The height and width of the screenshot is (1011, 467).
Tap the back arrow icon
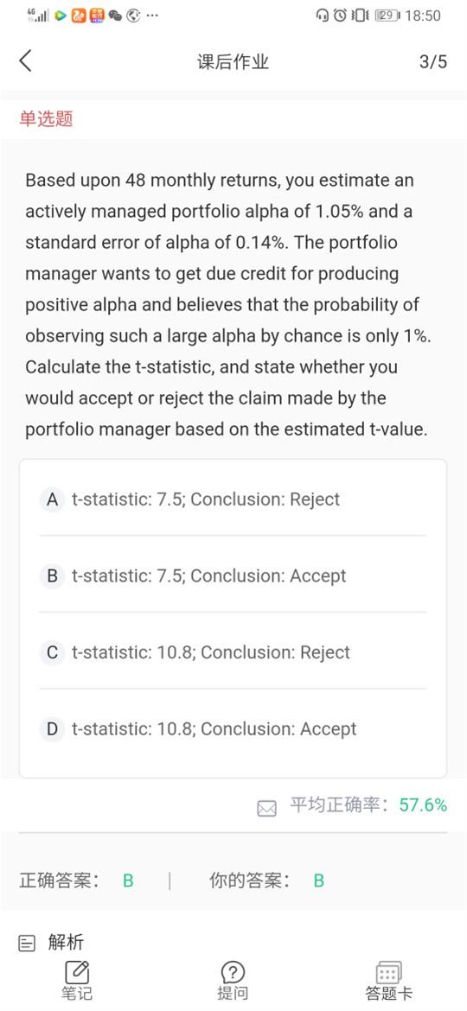[x=25, y=61]
